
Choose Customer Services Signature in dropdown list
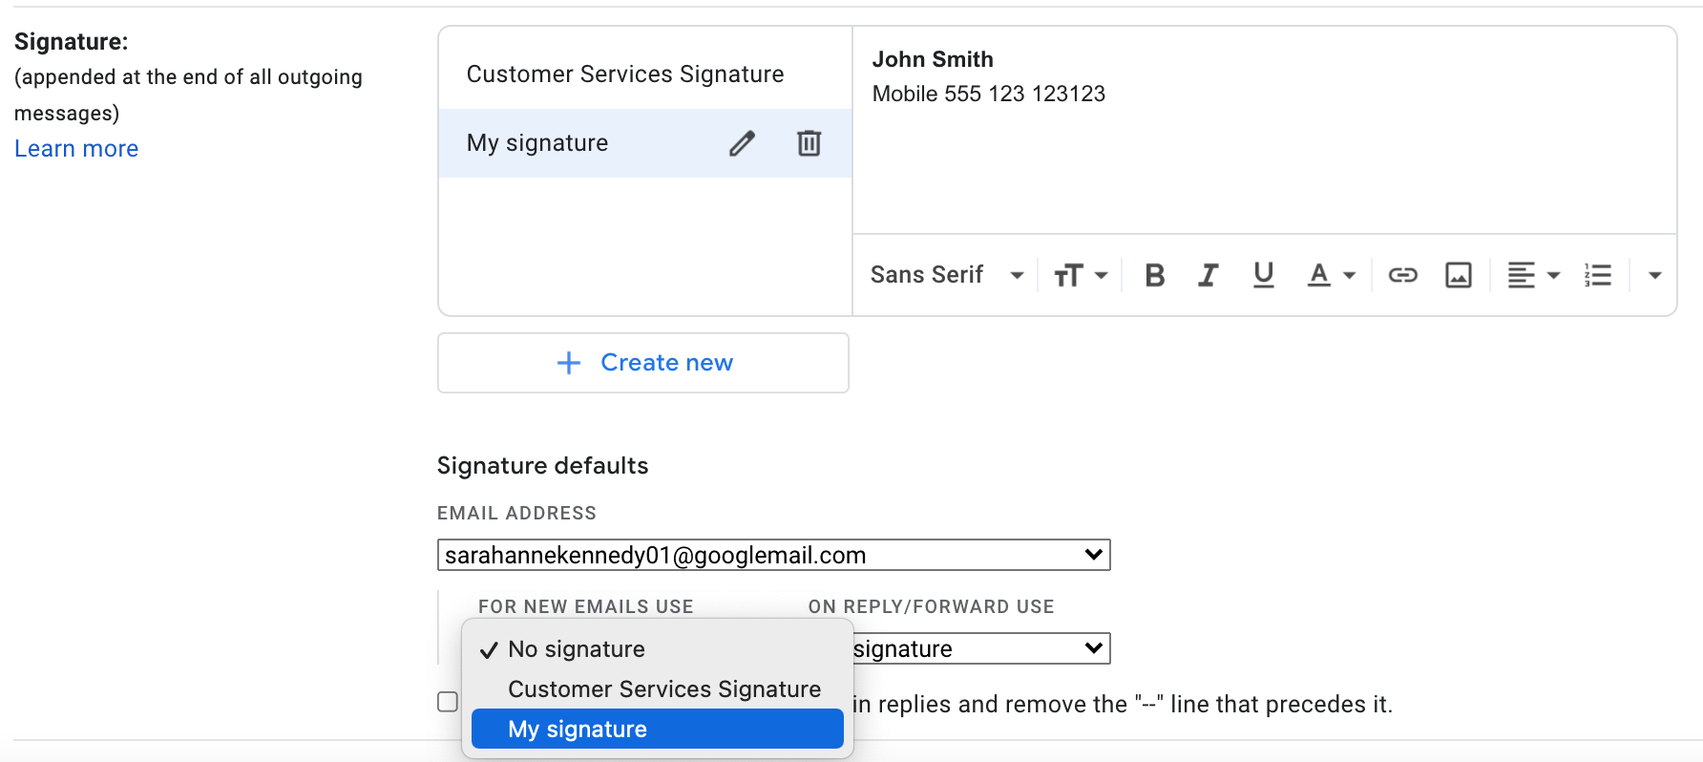click(x=658, y=689)
